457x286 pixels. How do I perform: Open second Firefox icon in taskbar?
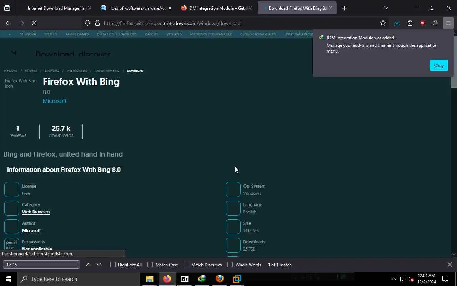click(219, 279)
